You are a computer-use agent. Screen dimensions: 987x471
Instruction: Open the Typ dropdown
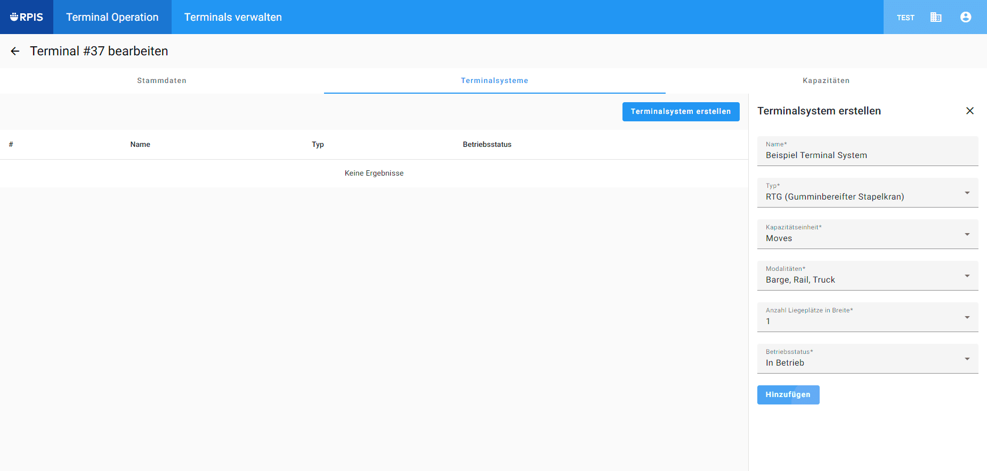tap(868, 193)
